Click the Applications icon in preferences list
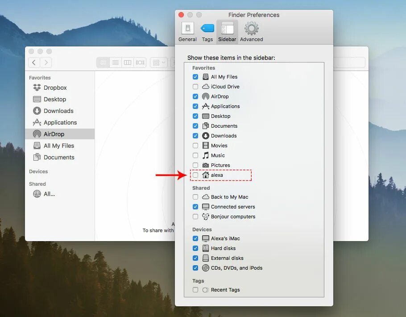Screen dimensions: 406x317 (x=206, y=106)
